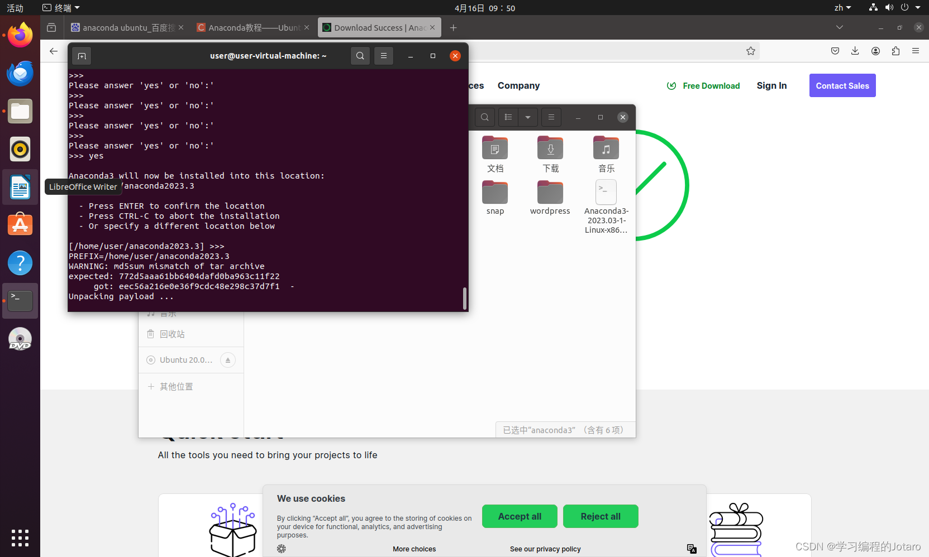Image resolution: width=929 pixels, height=557 pixels.
Task: Open the terminal hamburger menu
Action: pyautogui.click(x=383, y=55)
